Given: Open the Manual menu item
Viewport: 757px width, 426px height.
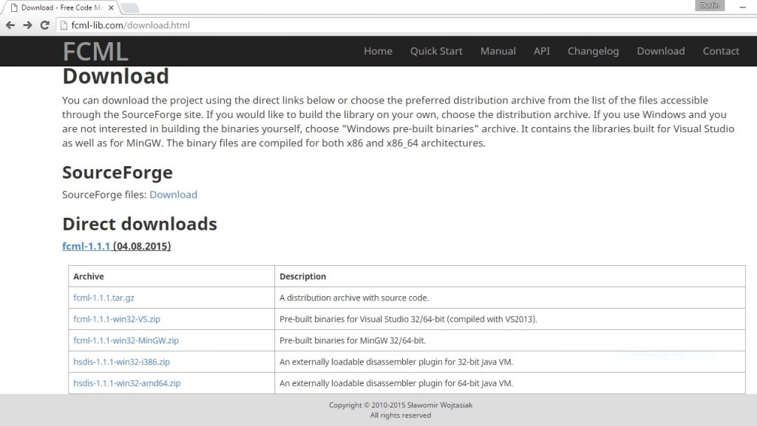Looking at the screenshot, I should (498, 51).
